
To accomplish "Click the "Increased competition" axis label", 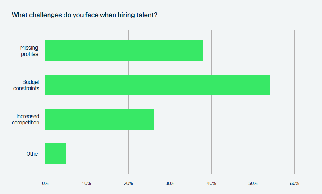I will tap(26, 119).
